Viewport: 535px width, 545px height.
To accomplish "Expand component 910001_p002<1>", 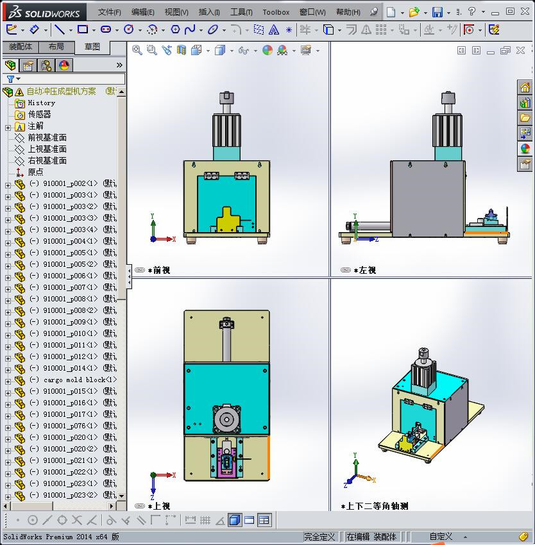I will tap(8, 185).
